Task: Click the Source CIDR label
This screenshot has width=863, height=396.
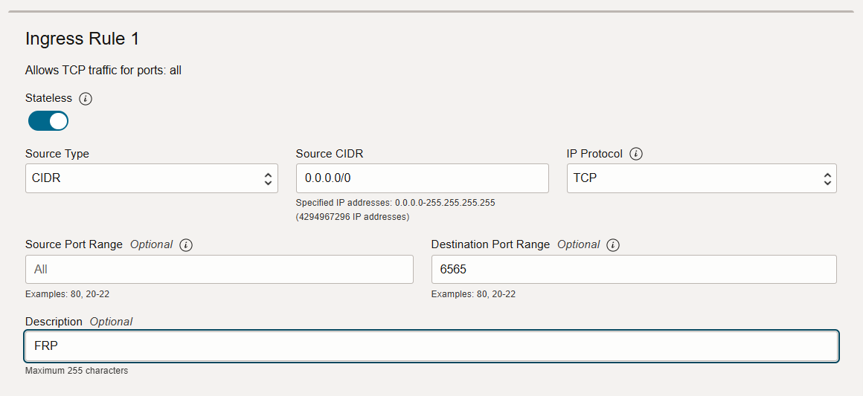Action: (330, 154)
